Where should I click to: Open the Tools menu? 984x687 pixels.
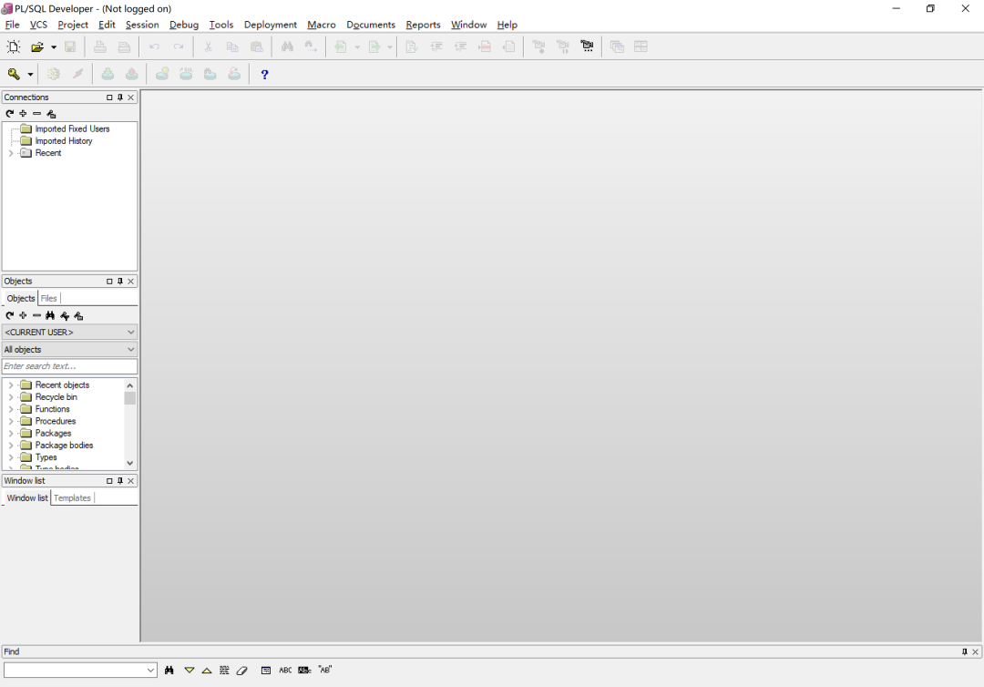[220, 25]
